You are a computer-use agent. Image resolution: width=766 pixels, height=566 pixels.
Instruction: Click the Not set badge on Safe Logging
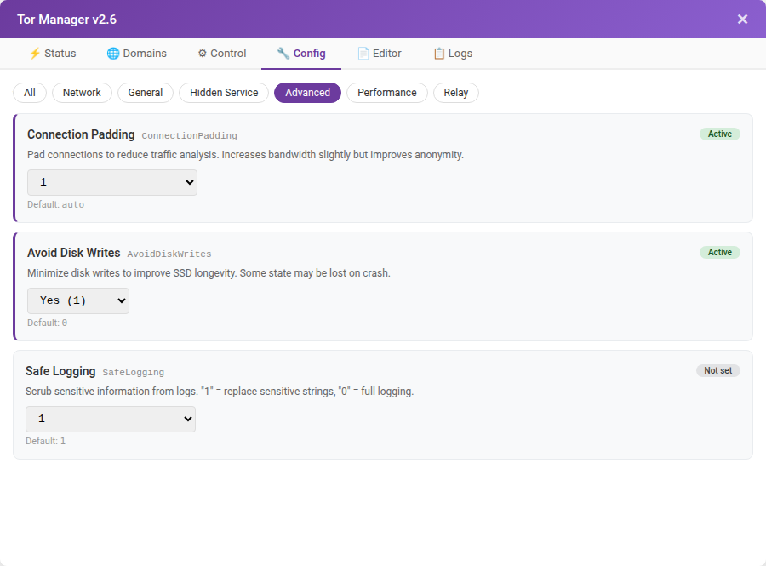718,370
